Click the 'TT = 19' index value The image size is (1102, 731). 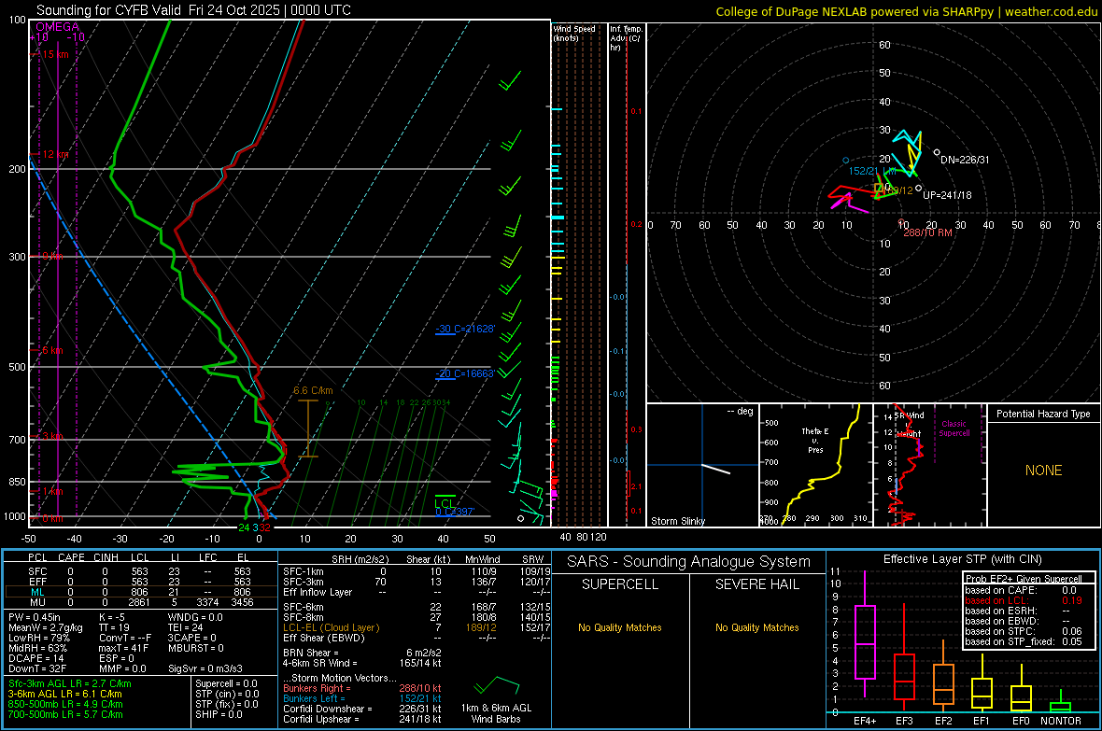[114, 627]
